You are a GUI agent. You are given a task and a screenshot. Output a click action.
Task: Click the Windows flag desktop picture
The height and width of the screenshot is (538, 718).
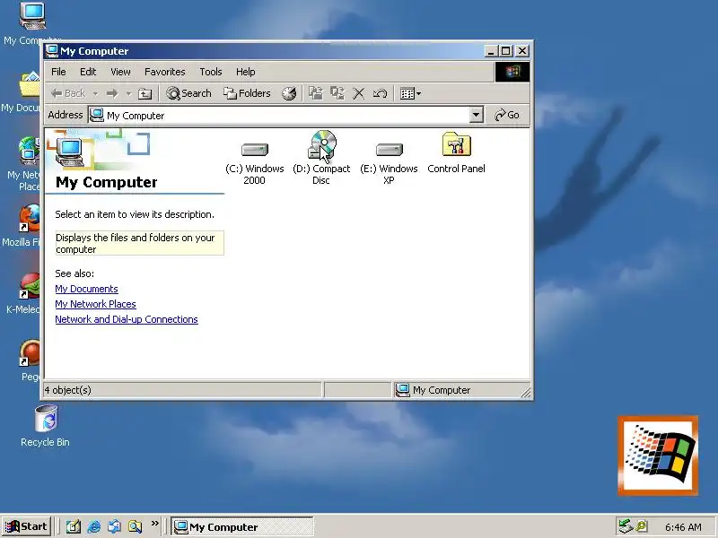pos(658,456)
